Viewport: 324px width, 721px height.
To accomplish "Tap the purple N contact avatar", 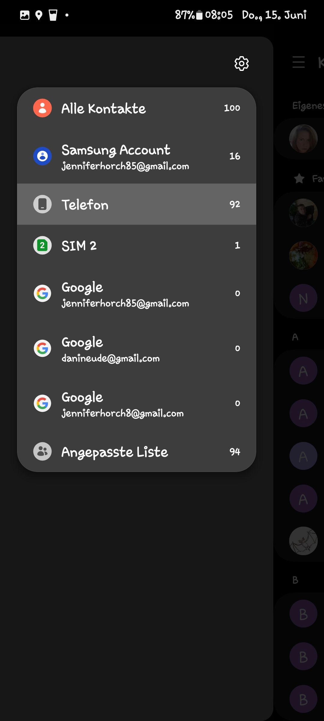I will click(303, 298).
